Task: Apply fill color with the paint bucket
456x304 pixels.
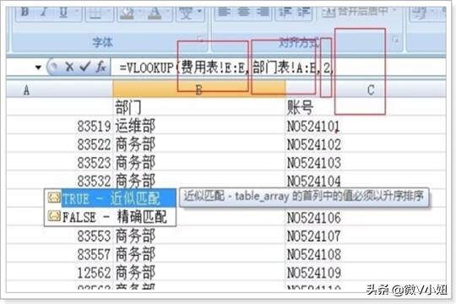Action: tap(127, 12)
